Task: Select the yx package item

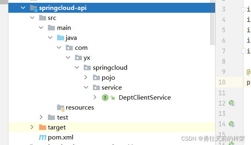Action: point(87,58)
